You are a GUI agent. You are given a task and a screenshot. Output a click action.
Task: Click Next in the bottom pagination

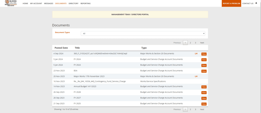(x=202, y=109)
